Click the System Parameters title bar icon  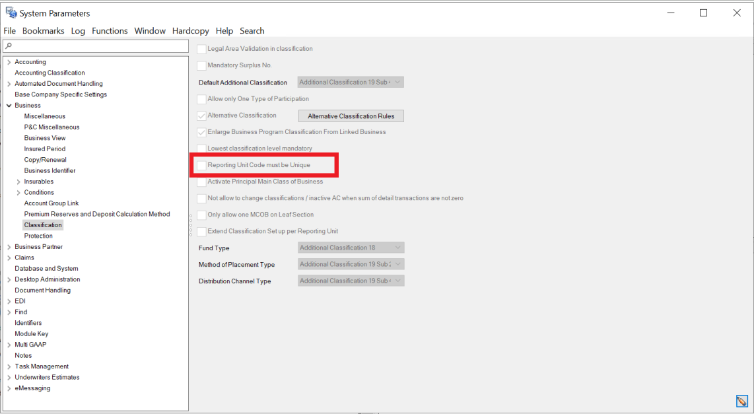pyautogui.click(x=11, y=13)
